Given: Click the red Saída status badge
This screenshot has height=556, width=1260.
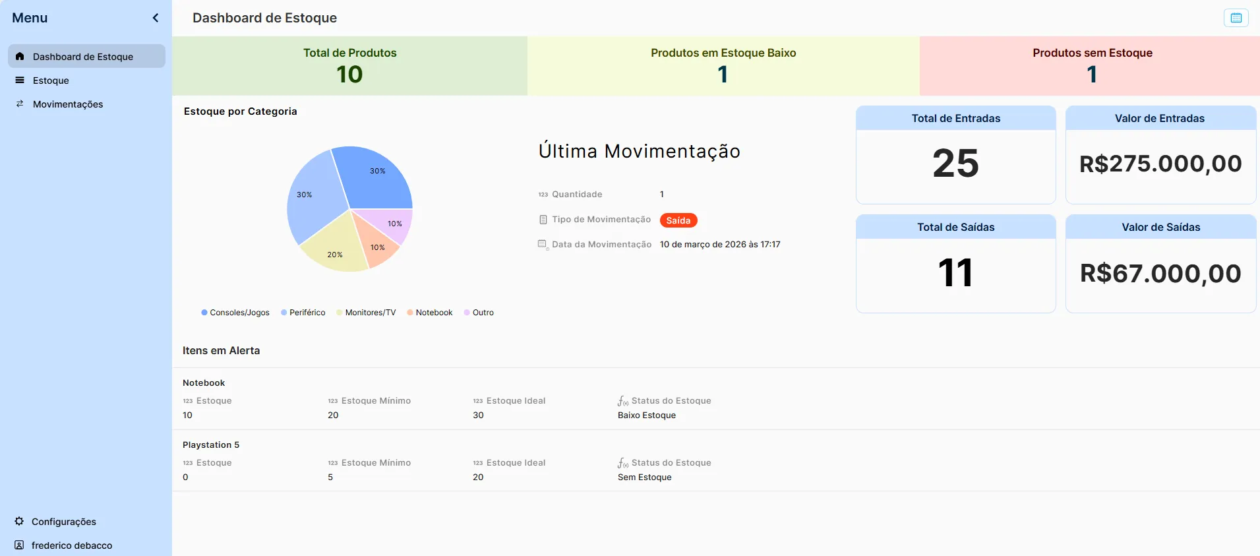Looking at the screenshot, I should (678, 220).
